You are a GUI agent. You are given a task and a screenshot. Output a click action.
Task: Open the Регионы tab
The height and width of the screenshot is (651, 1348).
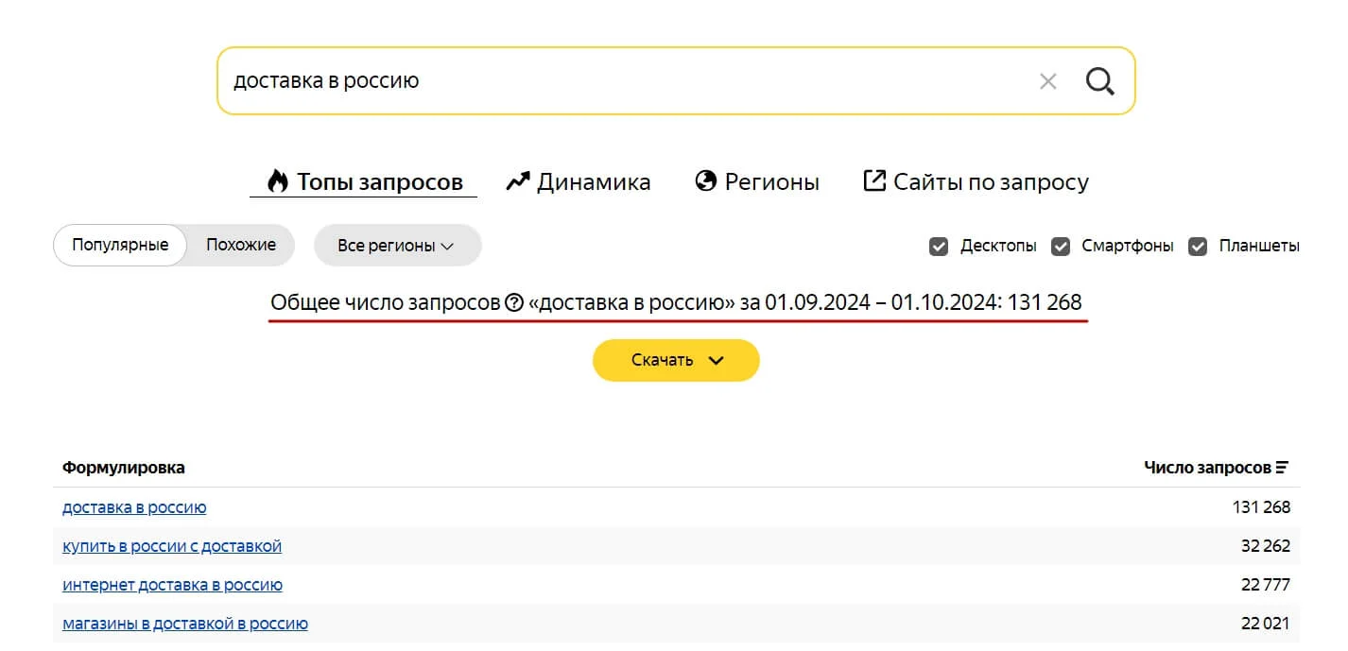(x=771, y=181)
